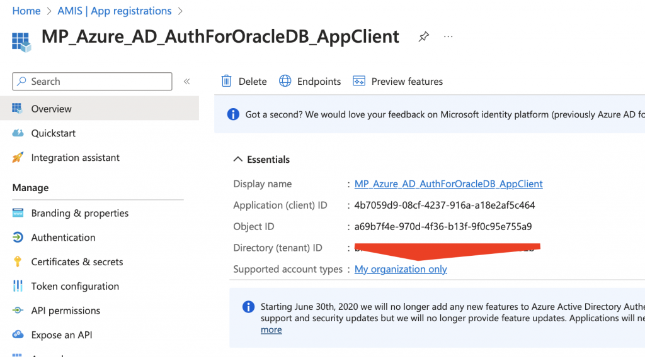
Task: Open the API permissions page
Action: click(x=66, y=310)
